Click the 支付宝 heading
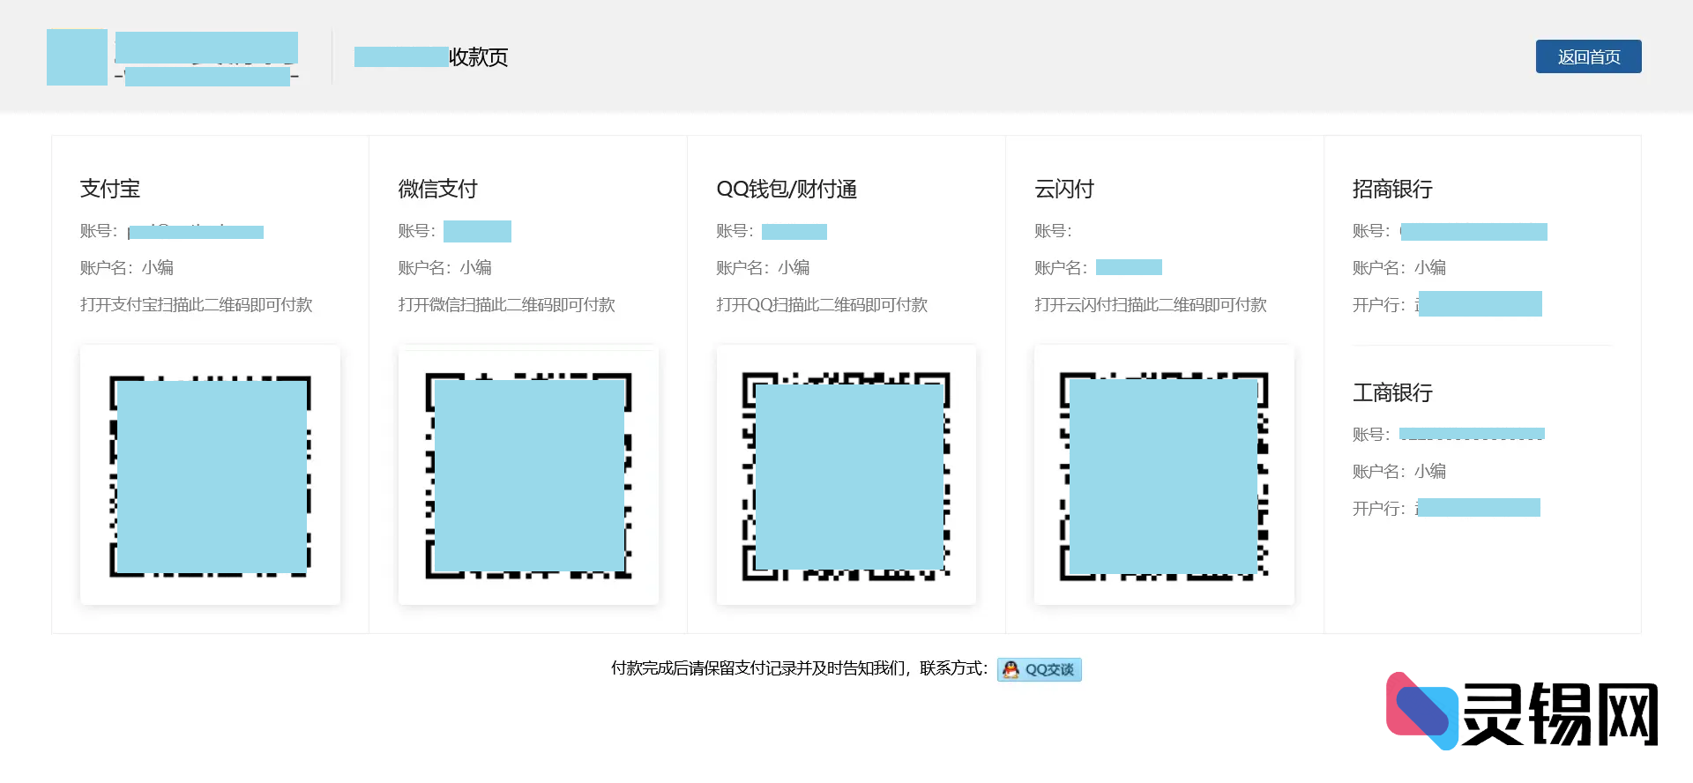The height and width of the screenshot is (783, 1693). coord(110,189)
